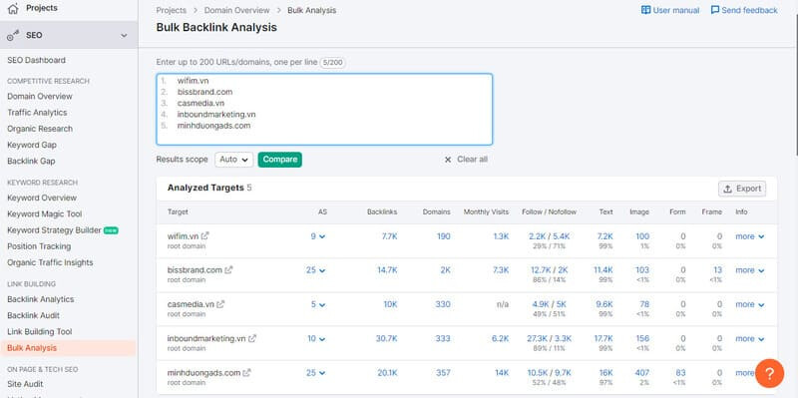Click the Compare button
Viewport: 798px width, 398px height.
(x=280, y=160)
